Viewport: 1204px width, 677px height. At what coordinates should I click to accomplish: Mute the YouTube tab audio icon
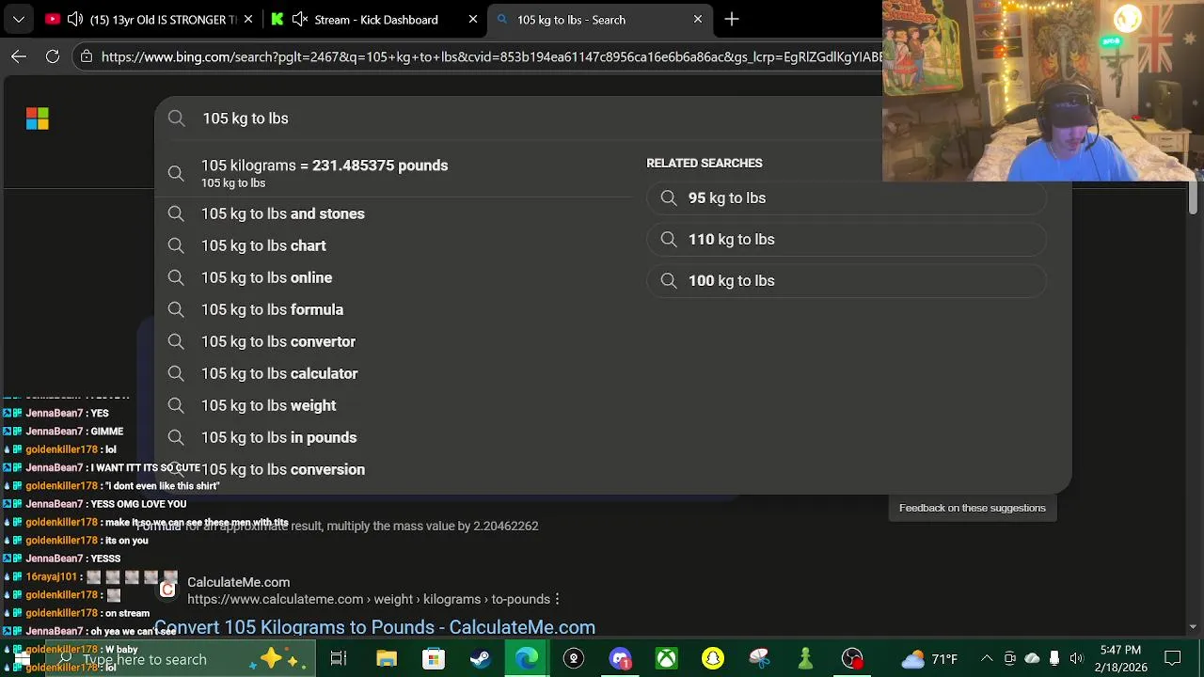[75, 19]
